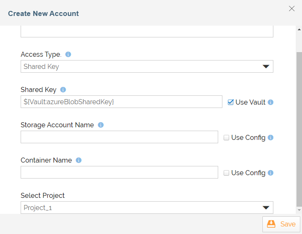Open the Access Type dropdown

(x=147, y=66)
